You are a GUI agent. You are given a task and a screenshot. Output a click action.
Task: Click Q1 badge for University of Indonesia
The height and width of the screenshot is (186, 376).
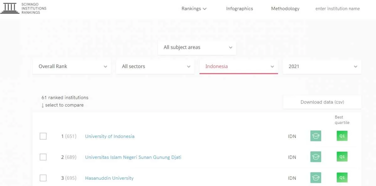click(342, 136)
